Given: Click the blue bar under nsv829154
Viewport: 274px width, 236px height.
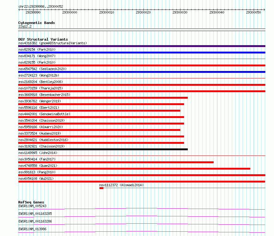Looking at the screenshot, I should [142, 53].
